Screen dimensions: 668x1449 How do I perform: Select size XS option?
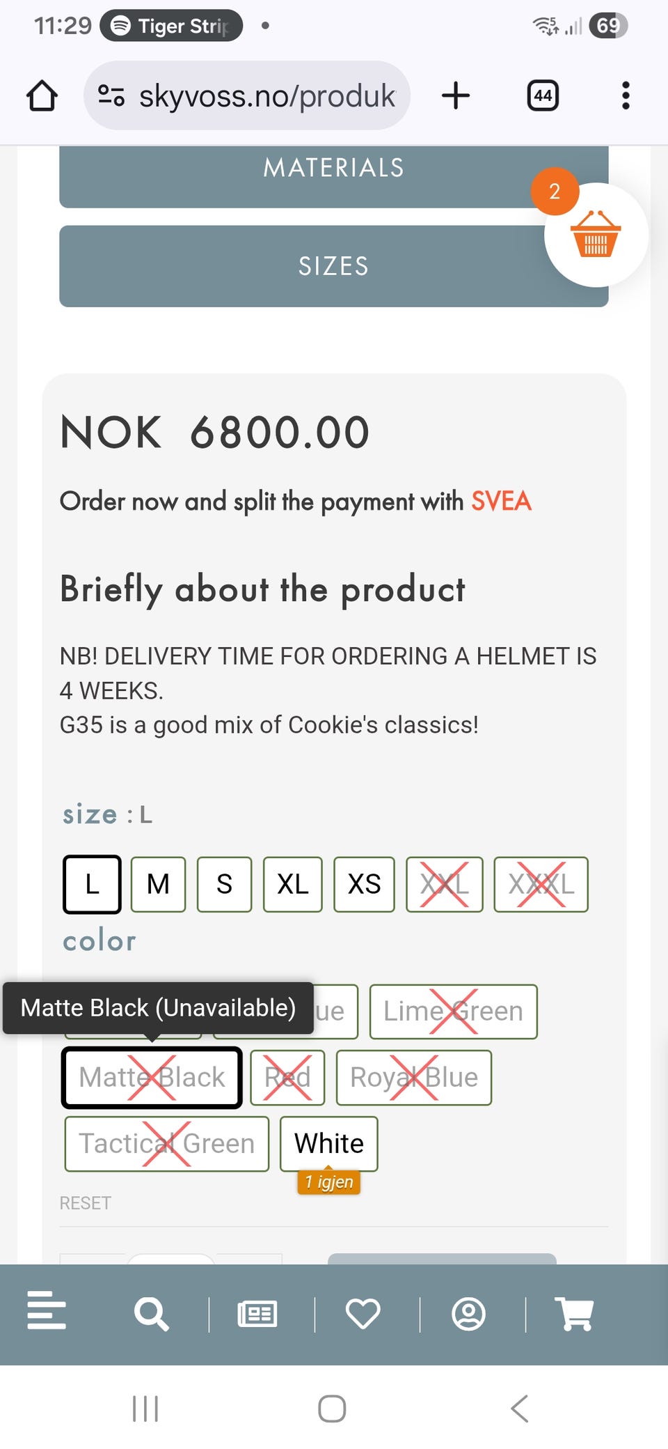364,884
